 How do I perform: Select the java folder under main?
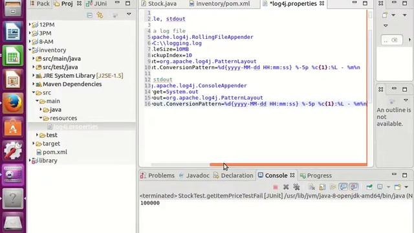tap(56, 109)
